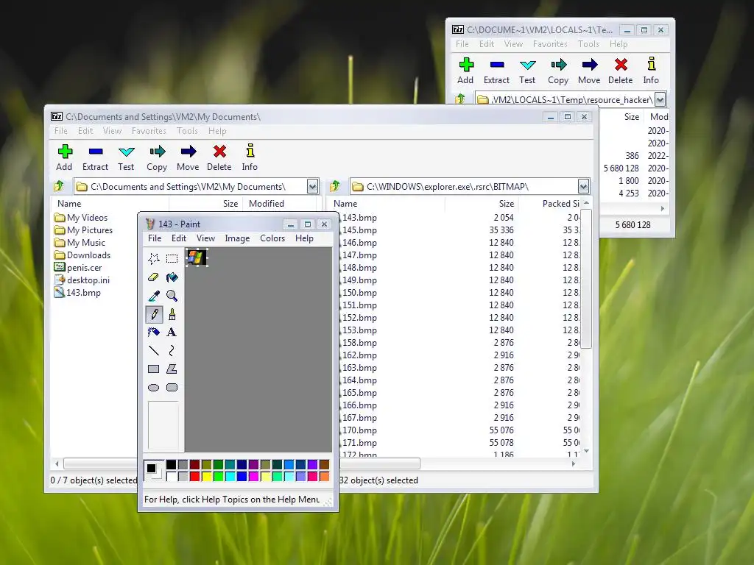
Task: Click Move in the My Documents 7-Zip window
Action: [188, 157]
